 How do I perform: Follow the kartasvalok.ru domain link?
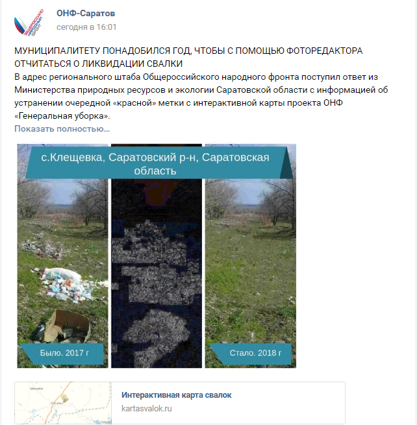coord(147,409)
